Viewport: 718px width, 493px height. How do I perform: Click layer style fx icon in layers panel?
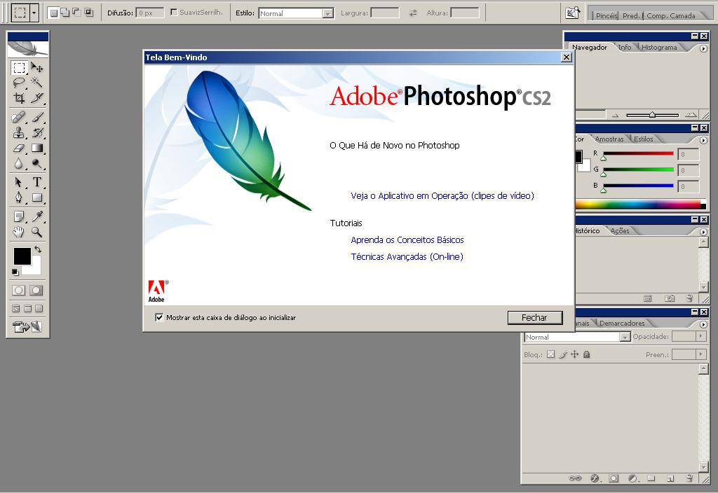595,478
